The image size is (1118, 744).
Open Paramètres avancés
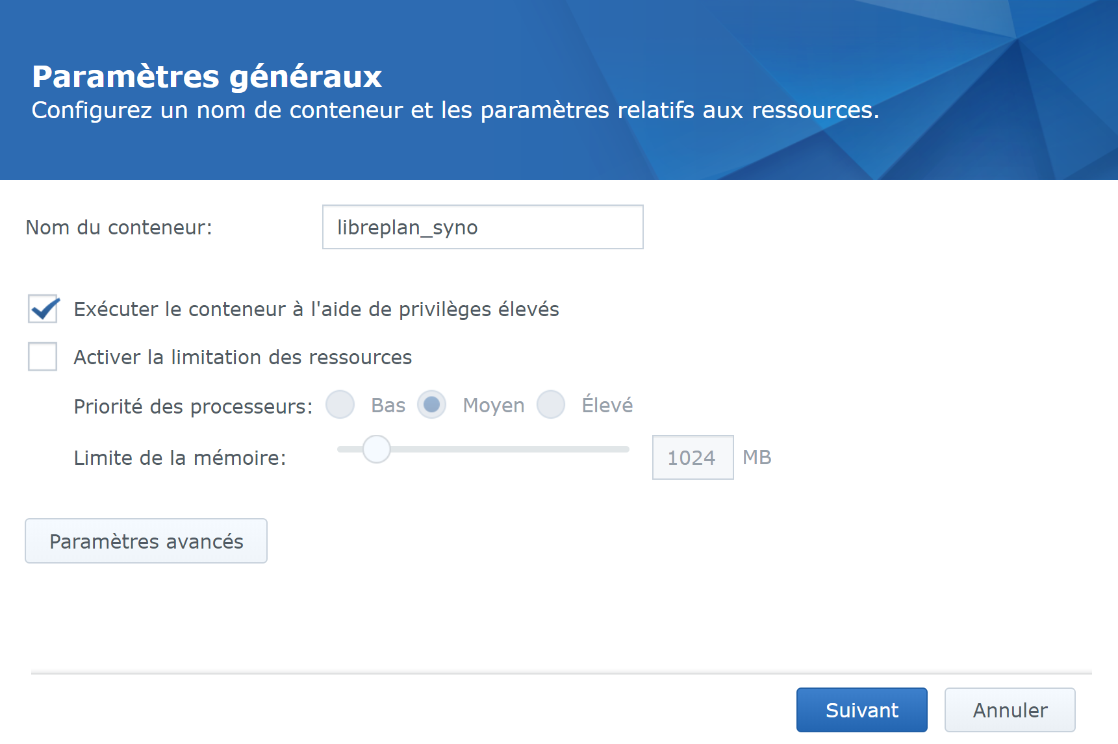[x=146, y=541]
